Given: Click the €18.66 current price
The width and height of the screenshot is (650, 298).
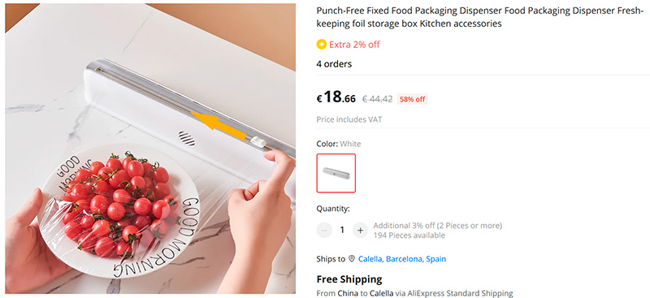Looking at the screenshot, I should tap(336, 97).
